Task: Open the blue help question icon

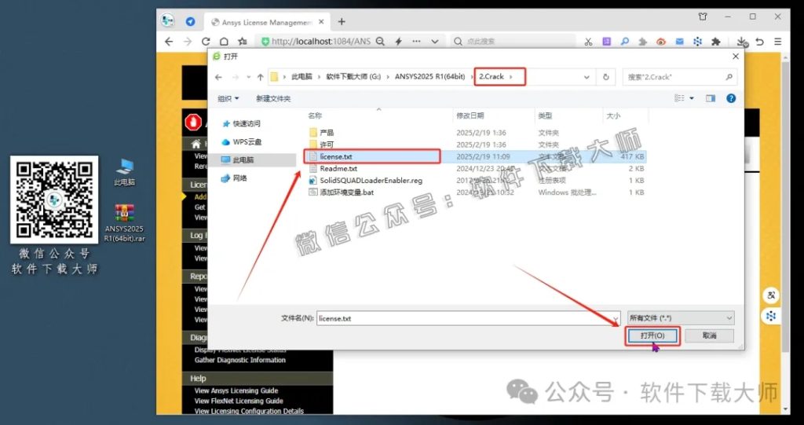Action: point(731,98)
